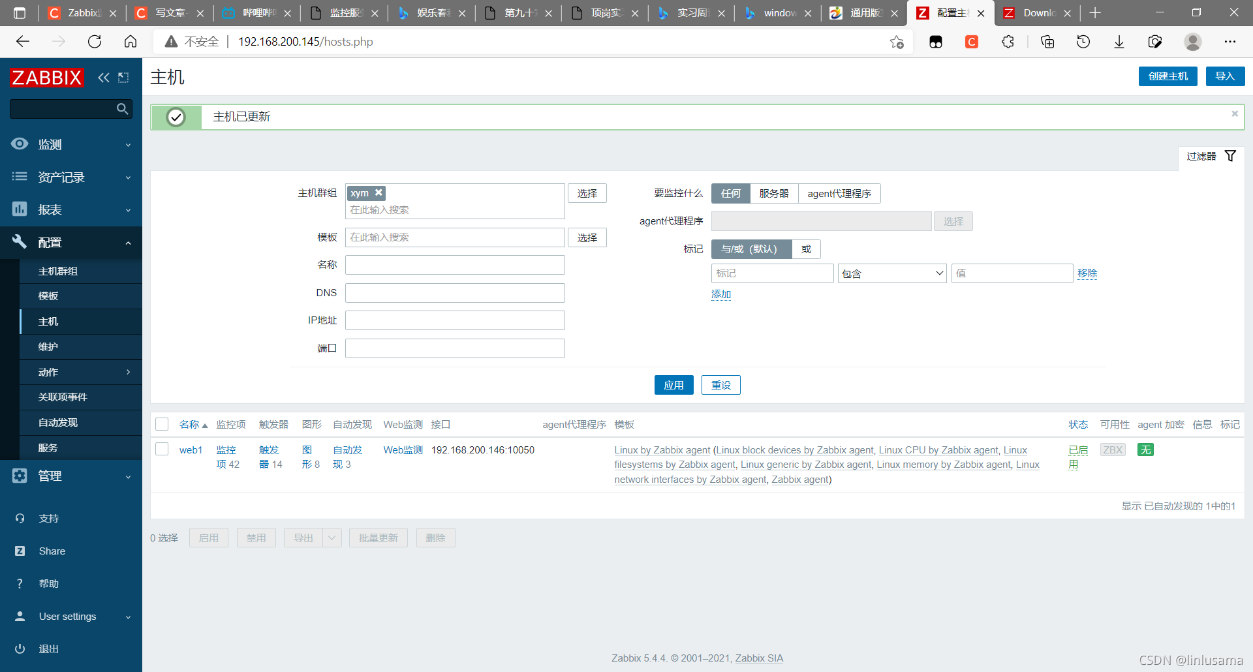Click the 无 encryption badge
The image size is (1253, 672).
[x=1145, y=450]
